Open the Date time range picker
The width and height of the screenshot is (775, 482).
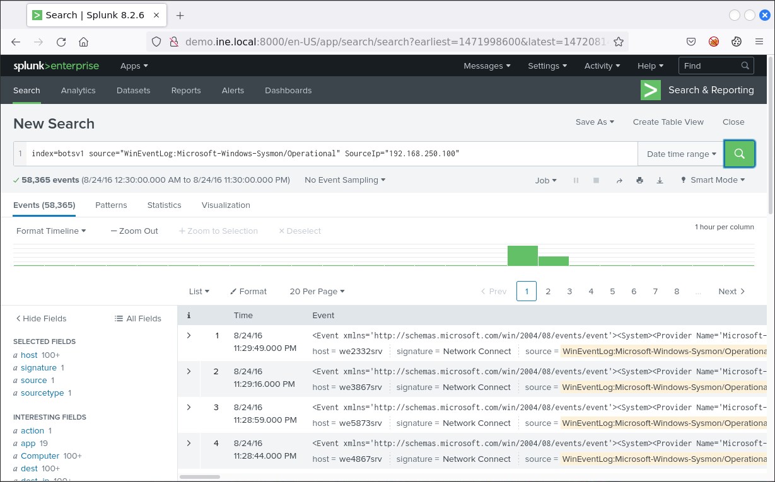[681, 154]
